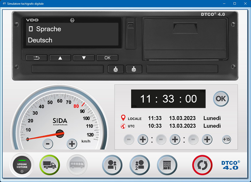This screenshot has height=182, width=251.
Task: Confirm time with round OK button
Action: click(221, 99)
